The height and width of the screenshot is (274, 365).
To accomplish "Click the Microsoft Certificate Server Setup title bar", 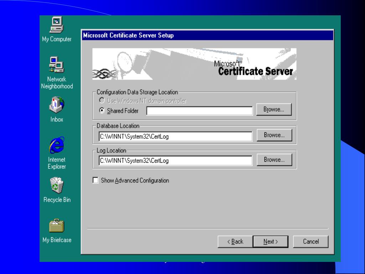I will pos(207,35).
